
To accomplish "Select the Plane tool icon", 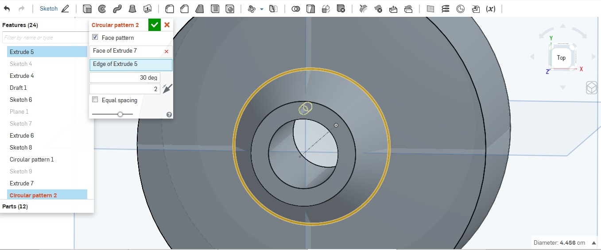I will click(430, 9).
